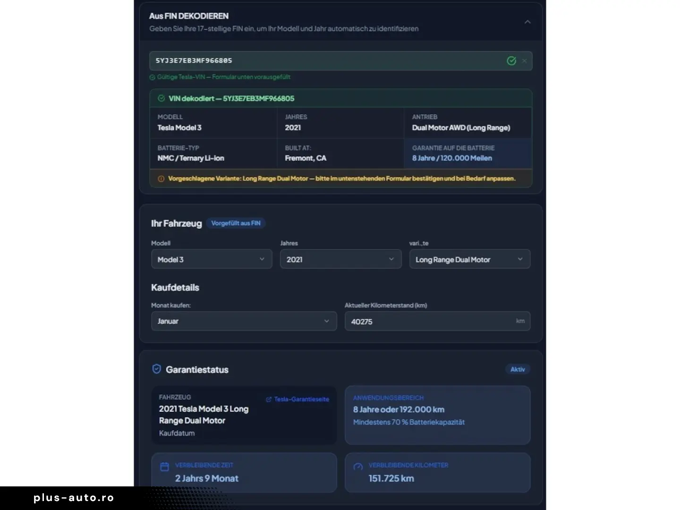
Task: Click the FIN input field
Action: pyautogui.click(x=326, y=61)
